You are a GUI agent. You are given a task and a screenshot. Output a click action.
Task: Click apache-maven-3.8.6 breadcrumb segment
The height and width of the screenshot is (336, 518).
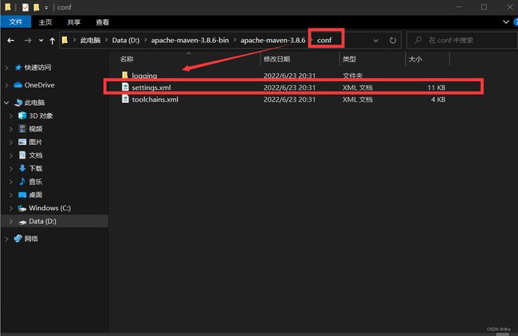click(273, 41)
